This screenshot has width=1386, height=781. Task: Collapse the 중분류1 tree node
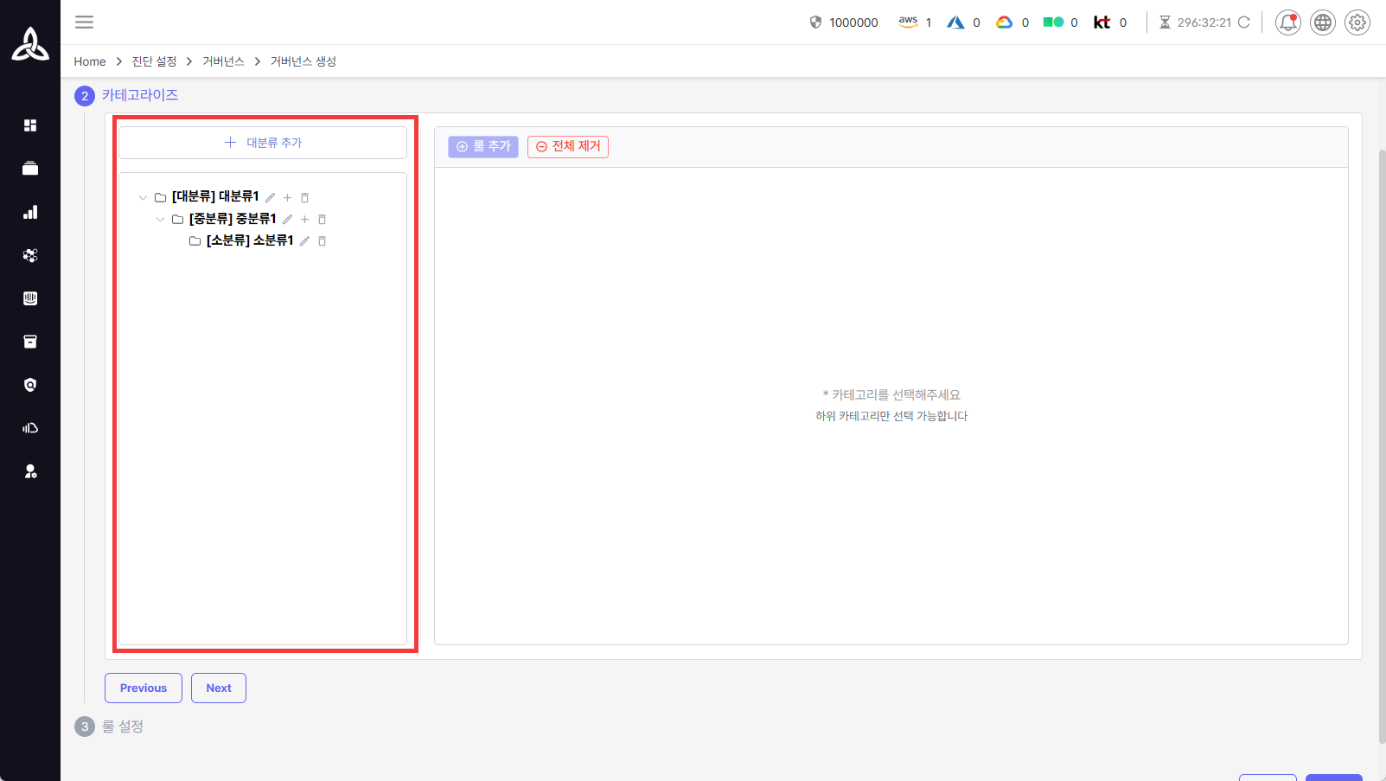tap(160, 220)
